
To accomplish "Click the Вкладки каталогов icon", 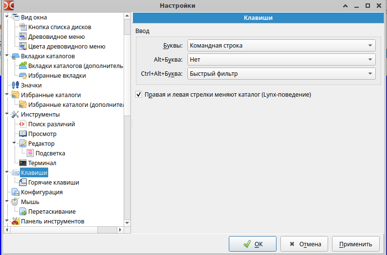I will (15, 56).
